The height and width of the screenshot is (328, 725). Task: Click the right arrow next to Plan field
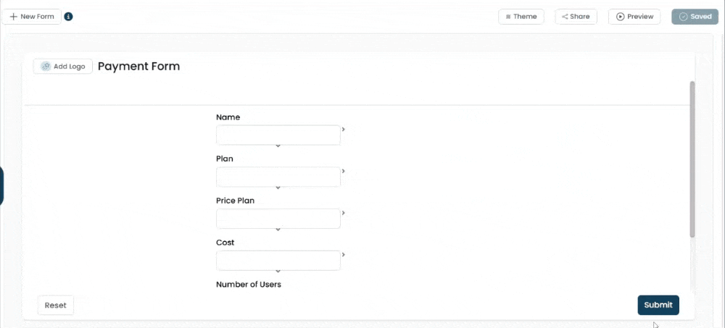click(344, 172)
